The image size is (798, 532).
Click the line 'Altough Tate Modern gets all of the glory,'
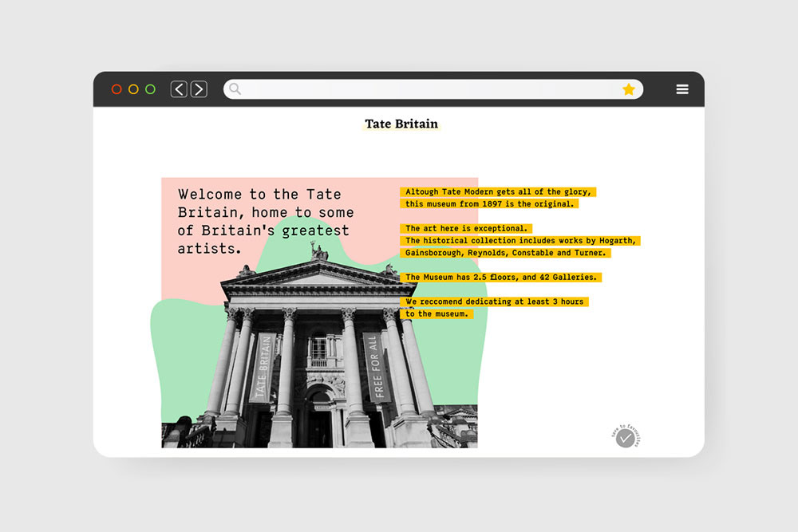click(x=498, y=191)
